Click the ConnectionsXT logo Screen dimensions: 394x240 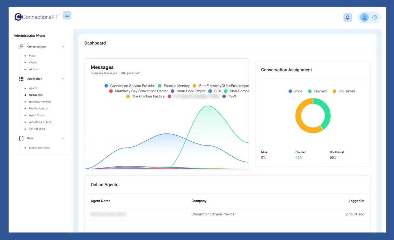point(37,17)
